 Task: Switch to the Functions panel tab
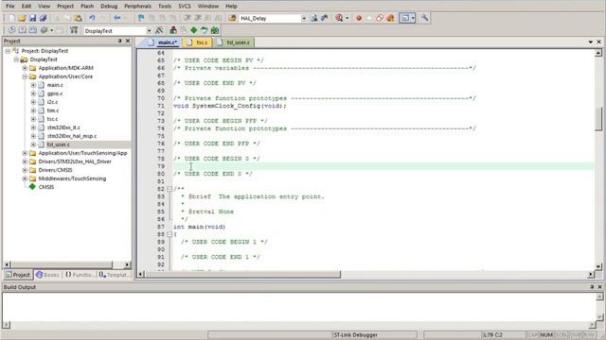(80, 275)
